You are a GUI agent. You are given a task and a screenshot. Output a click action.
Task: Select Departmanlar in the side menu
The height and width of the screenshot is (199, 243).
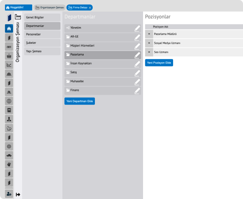pyautogui.click(x=42, y=26)
